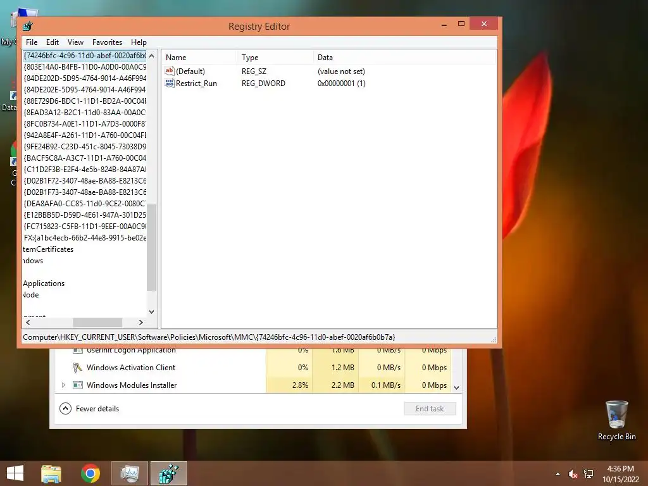Image resolution: width=648 pixels, height=486 pixels.
Task: Click the tree pane scroll up arrow
Action: (152, 56)
